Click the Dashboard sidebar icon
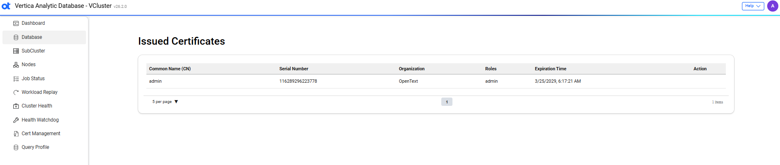The image size is (780, 165). coord(16,24)
